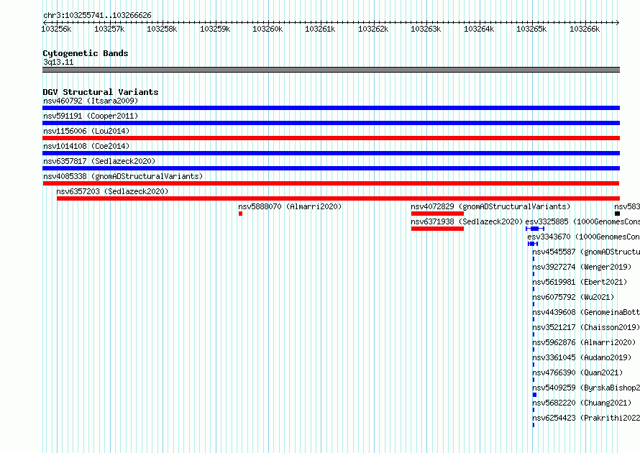Click blue square marker under nsv5409259
The height and width of the screenshot is (453, 640).
click(x=534, y=395)
